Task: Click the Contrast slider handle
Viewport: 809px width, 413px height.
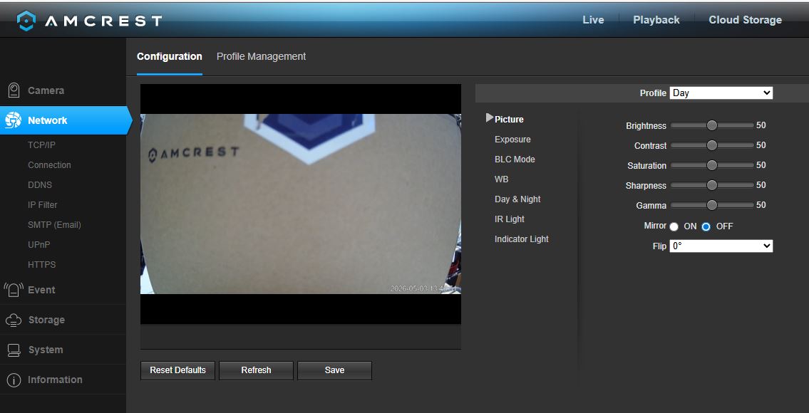Action: click(712, 145)
